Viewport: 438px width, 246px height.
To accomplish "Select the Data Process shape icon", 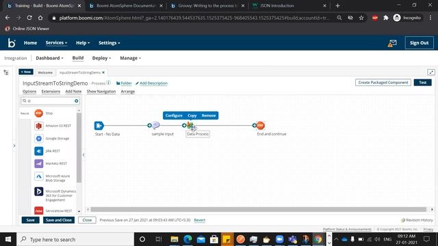I will (x=190, y=126).
